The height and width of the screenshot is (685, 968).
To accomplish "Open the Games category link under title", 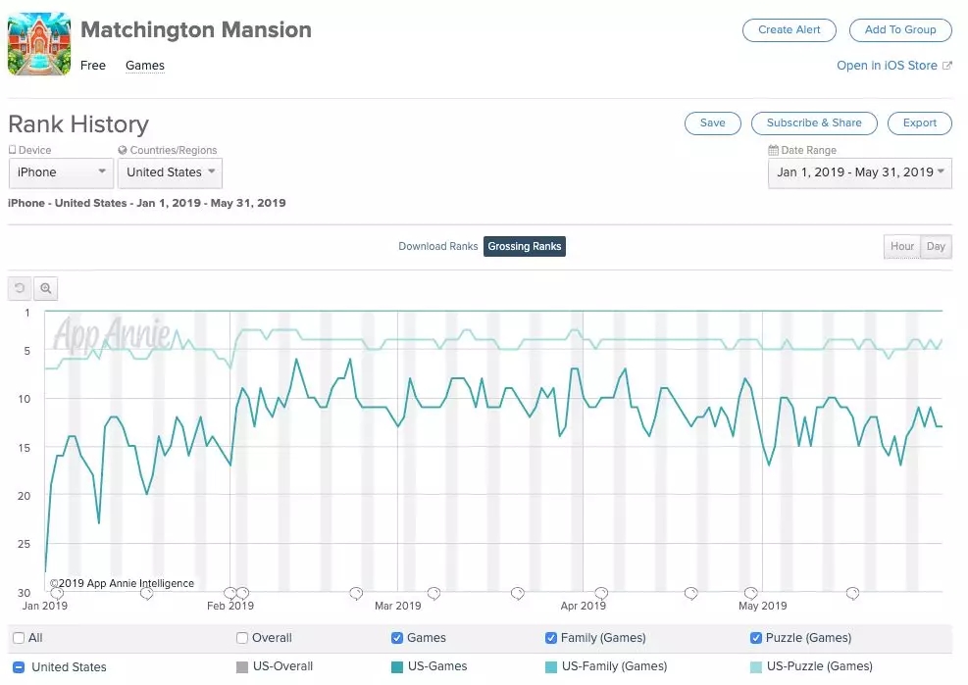I will pos(145,66).
